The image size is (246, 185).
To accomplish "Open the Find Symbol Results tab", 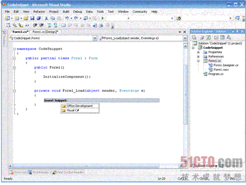I will tap(68, 172).
